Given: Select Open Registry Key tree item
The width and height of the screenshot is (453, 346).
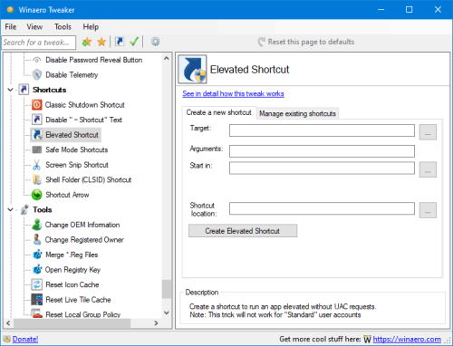Looking at the screenshot, I should [x=72, y=270].
